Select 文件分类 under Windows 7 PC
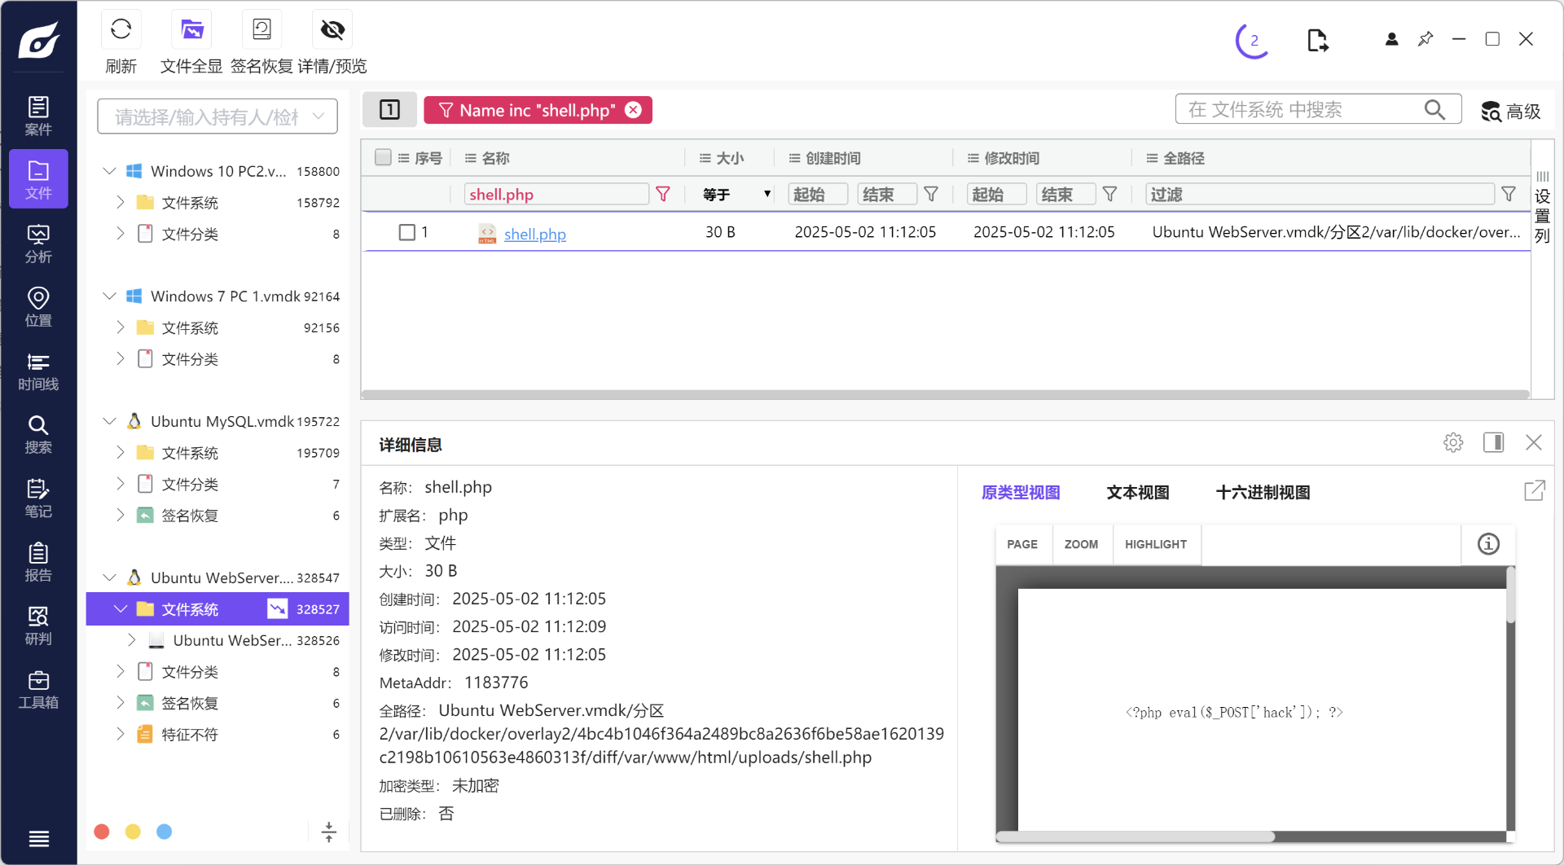 click(x=189, y=359)
